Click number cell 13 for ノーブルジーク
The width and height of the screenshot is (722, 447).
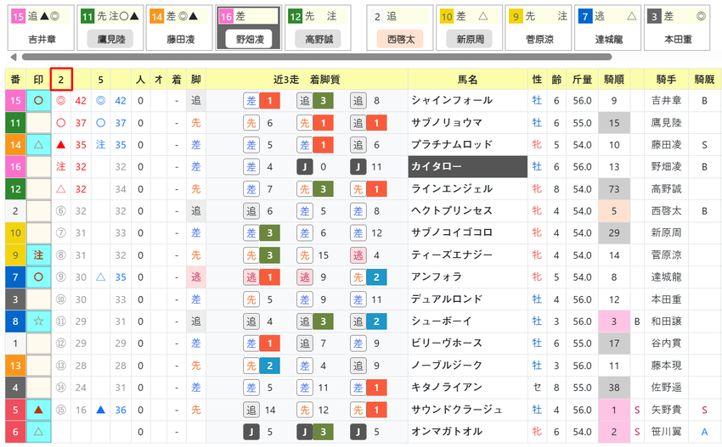pyautogui.click(x=15, y=366)
